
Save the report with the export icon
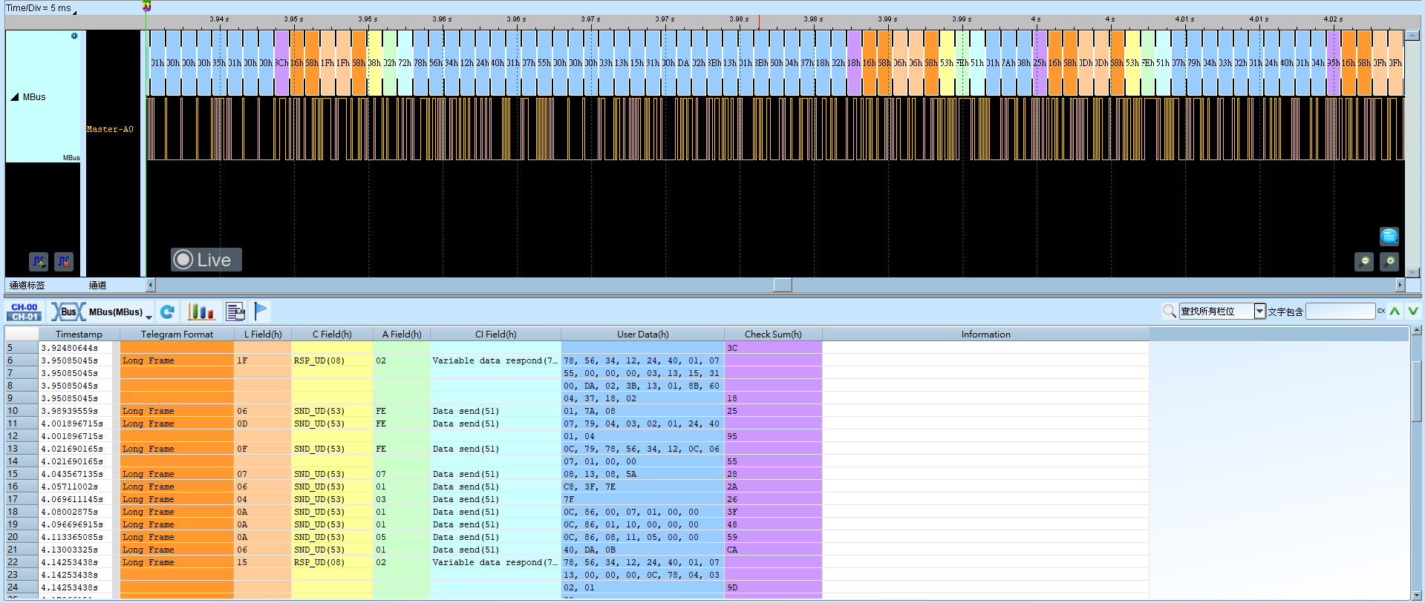[235, 312]
